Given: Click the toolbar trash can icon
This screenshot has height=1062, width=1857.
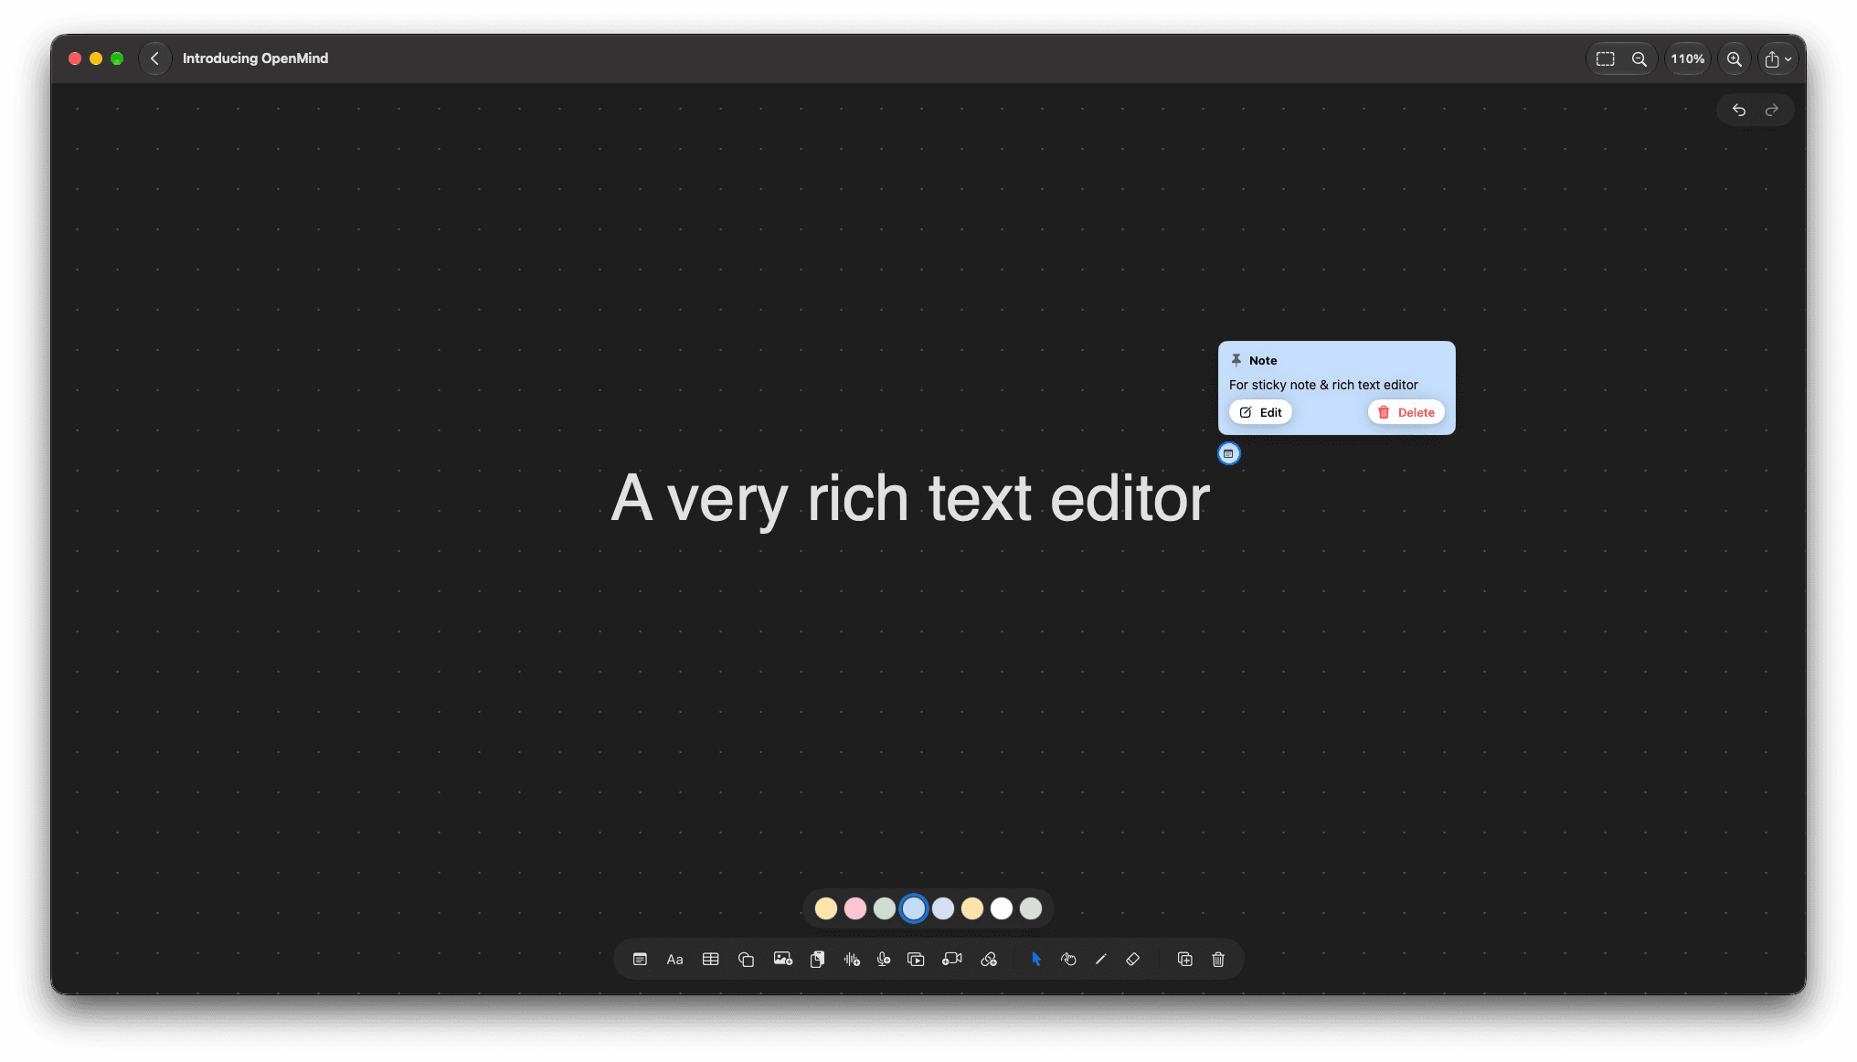Looking at the screenshot, I should coord(1218,960).
